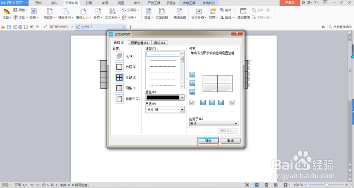354x188 pixels.
Task: Click the 页面边框 icon in the ribbon
Action: (162, 11)
